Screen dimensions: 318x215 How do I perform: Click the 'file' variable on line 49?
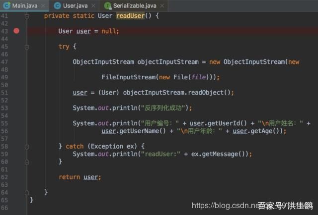199,77
